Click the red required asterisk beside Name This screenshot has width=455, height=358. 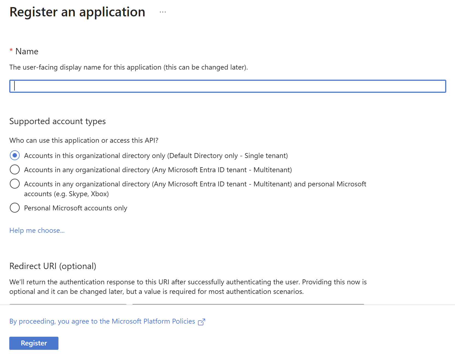point(11,50)
